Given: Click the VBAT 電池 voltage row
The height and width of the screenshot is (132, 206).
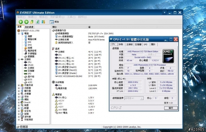Looking at the screenshot, I should pos(74,113).
